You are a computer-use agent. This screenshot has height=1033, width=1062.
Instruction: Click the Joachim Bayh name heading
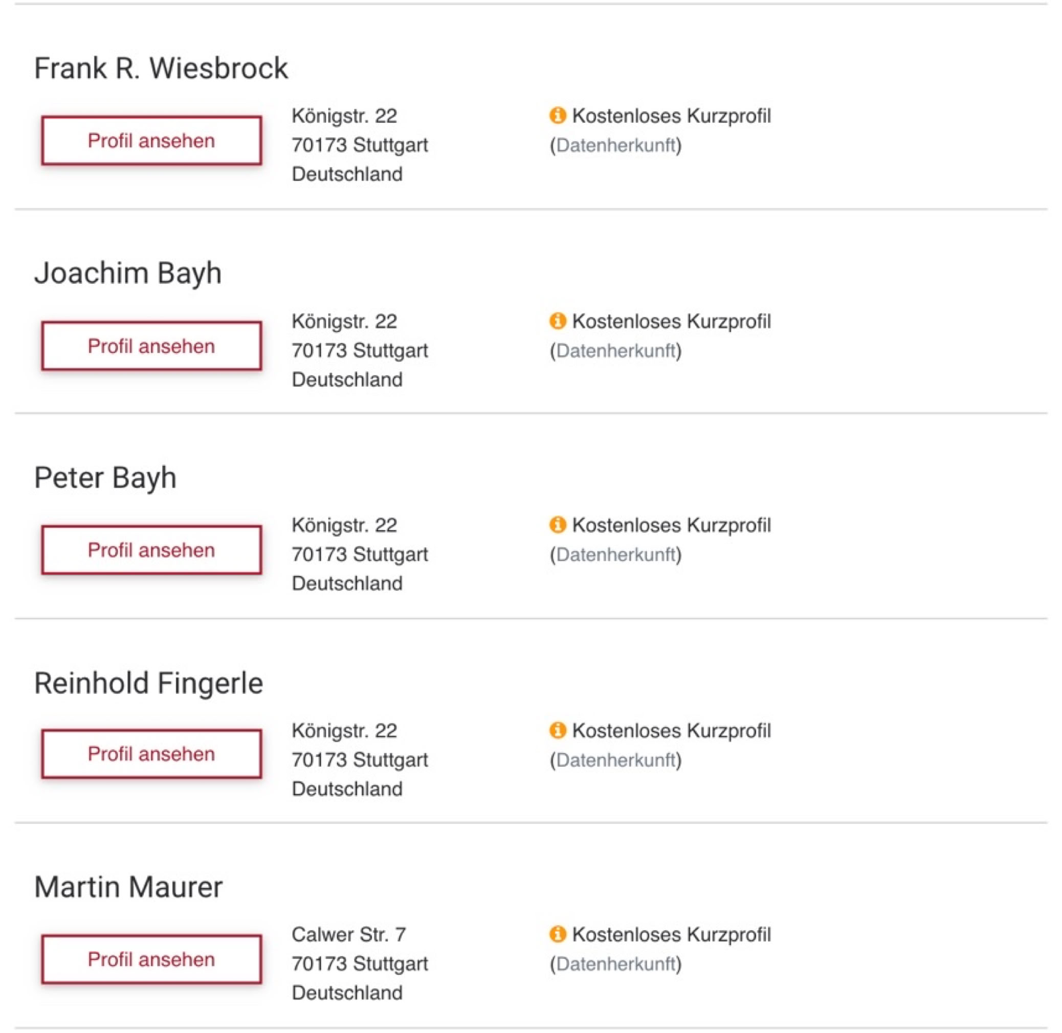tap(127, 273)
